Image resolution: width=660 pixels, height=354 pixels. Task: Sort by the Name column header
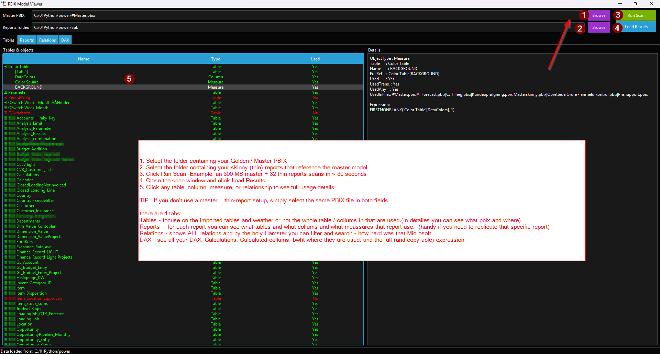pyautogui.click(x=84, y=59)
